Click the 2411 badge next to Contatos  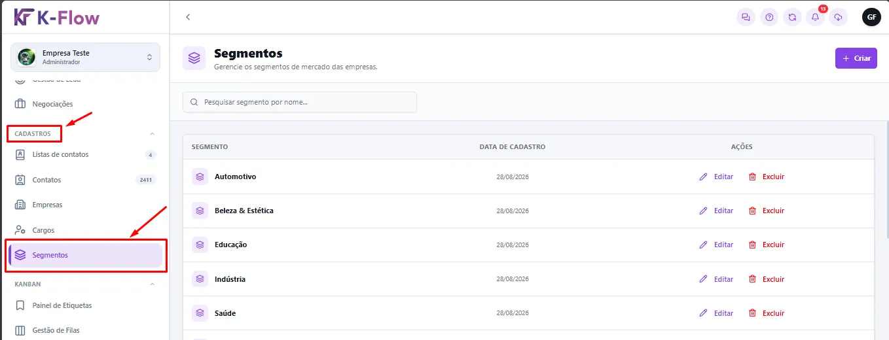[x=146, y=180]
